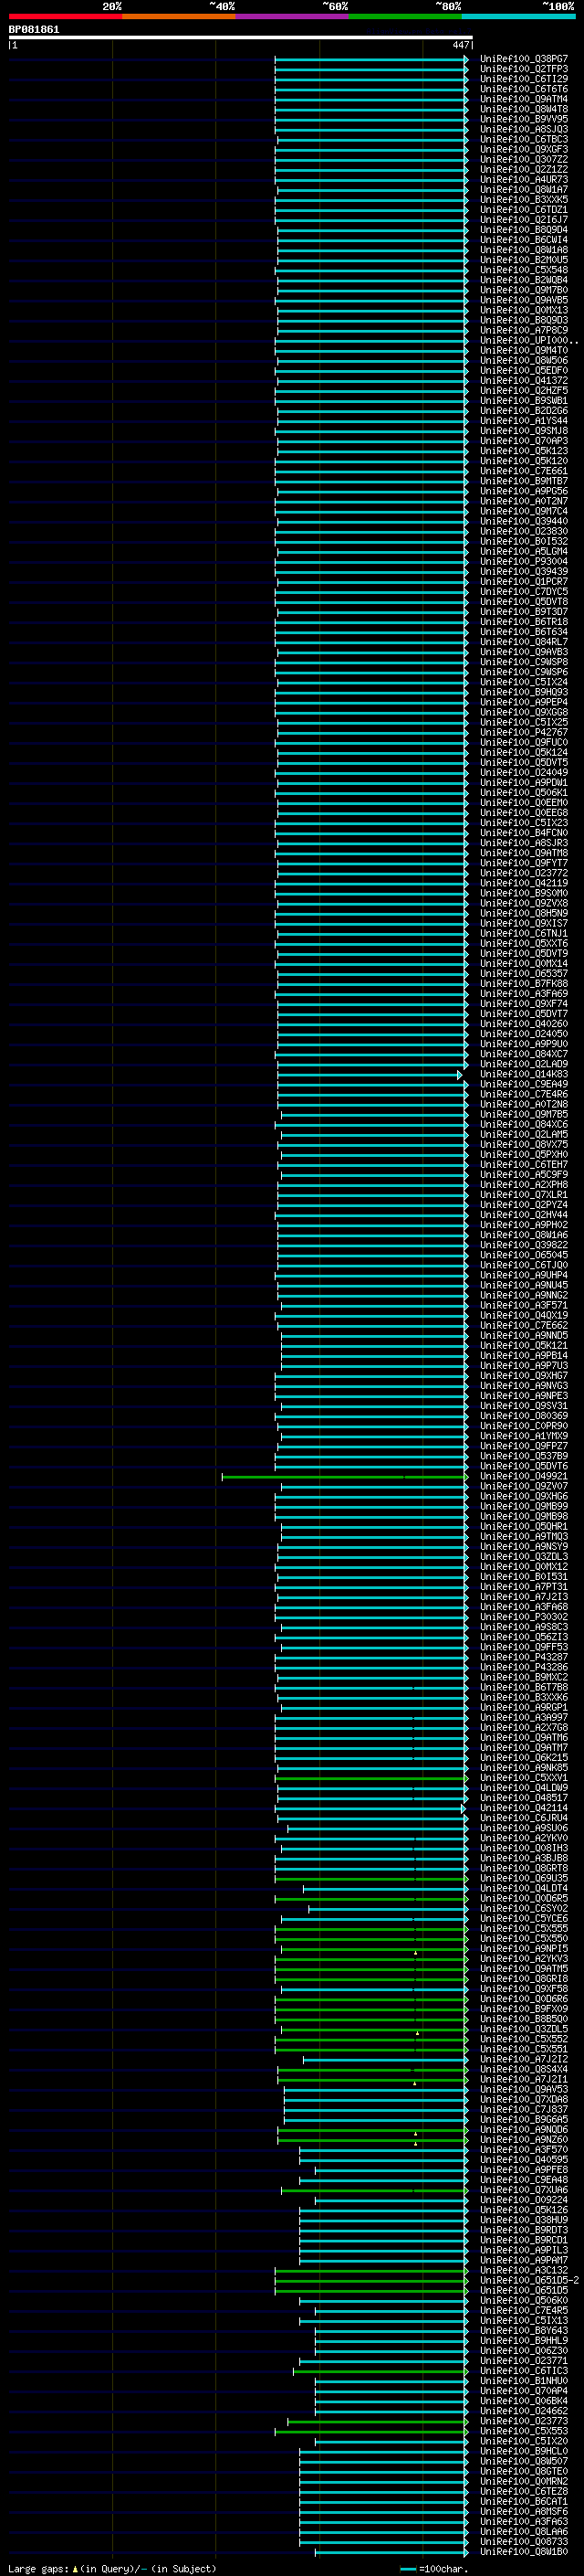Select the UniRef100_A8SJQ3 entry
Viewport: 584px width, 2576px height.
click(524, 129)
